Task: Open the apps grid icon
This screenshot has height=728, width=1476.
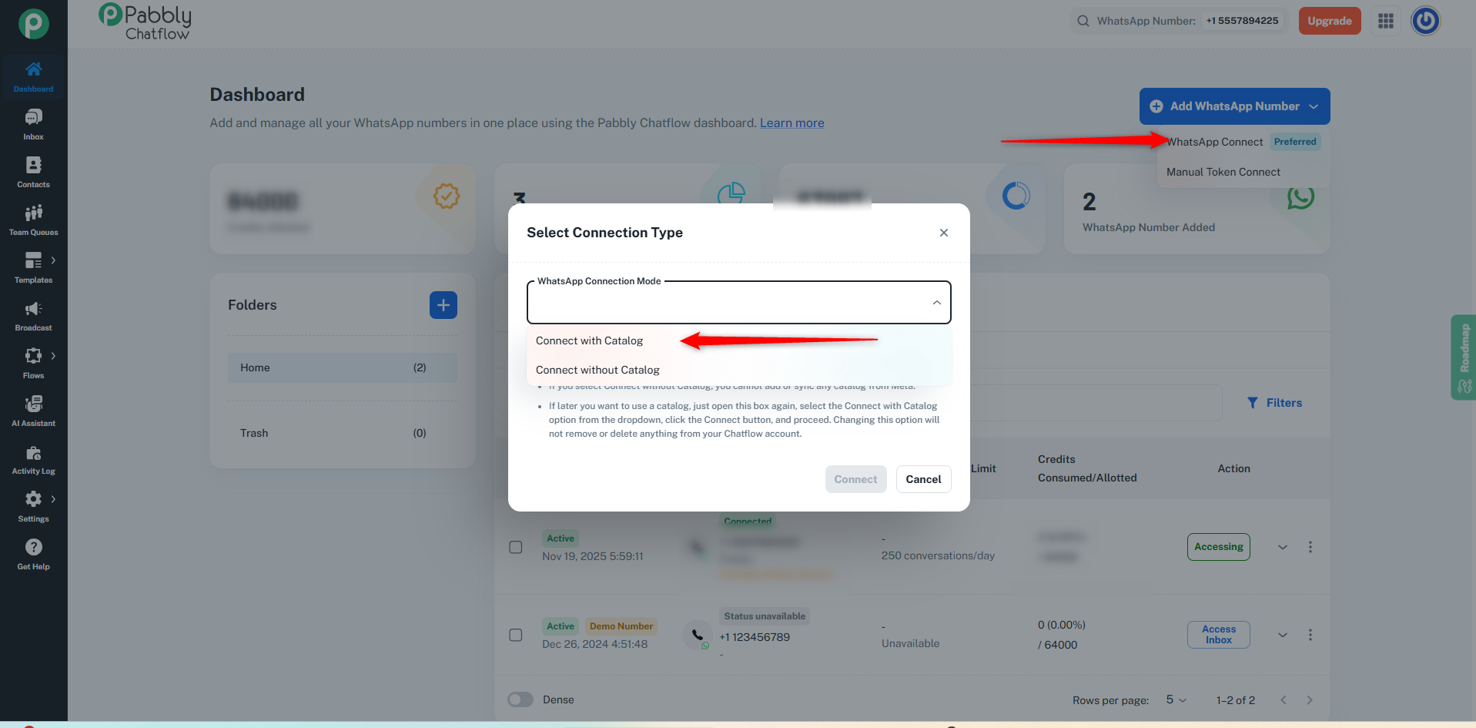Action: tap(1386, 21)
